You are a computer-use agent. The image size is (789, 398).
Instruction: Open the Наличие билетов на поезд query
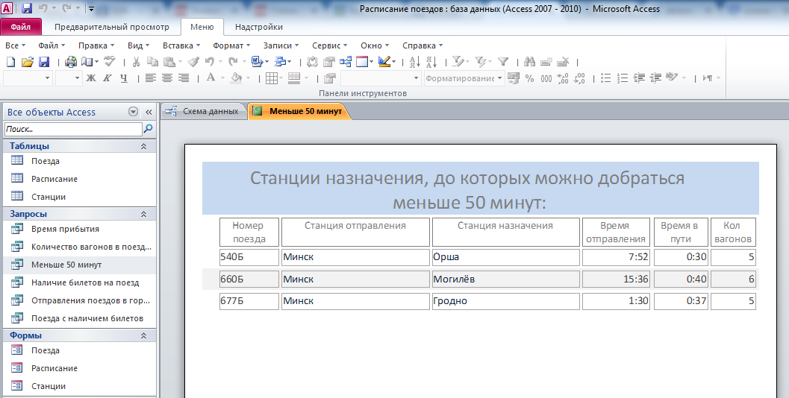click(84, 282)
